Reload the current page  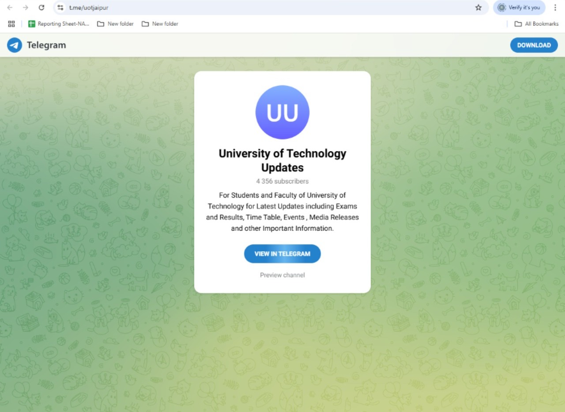(41, 8)
